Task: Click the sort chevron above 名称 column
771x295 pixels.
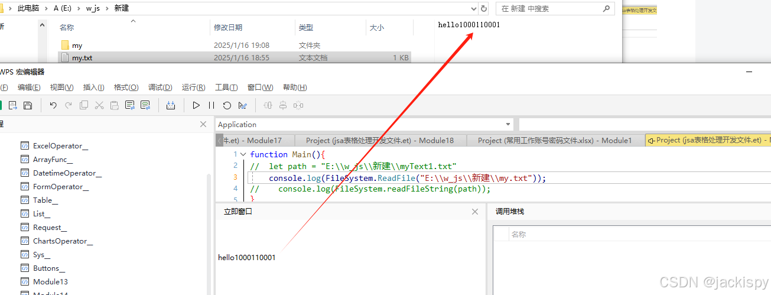Action: point(133,21)
